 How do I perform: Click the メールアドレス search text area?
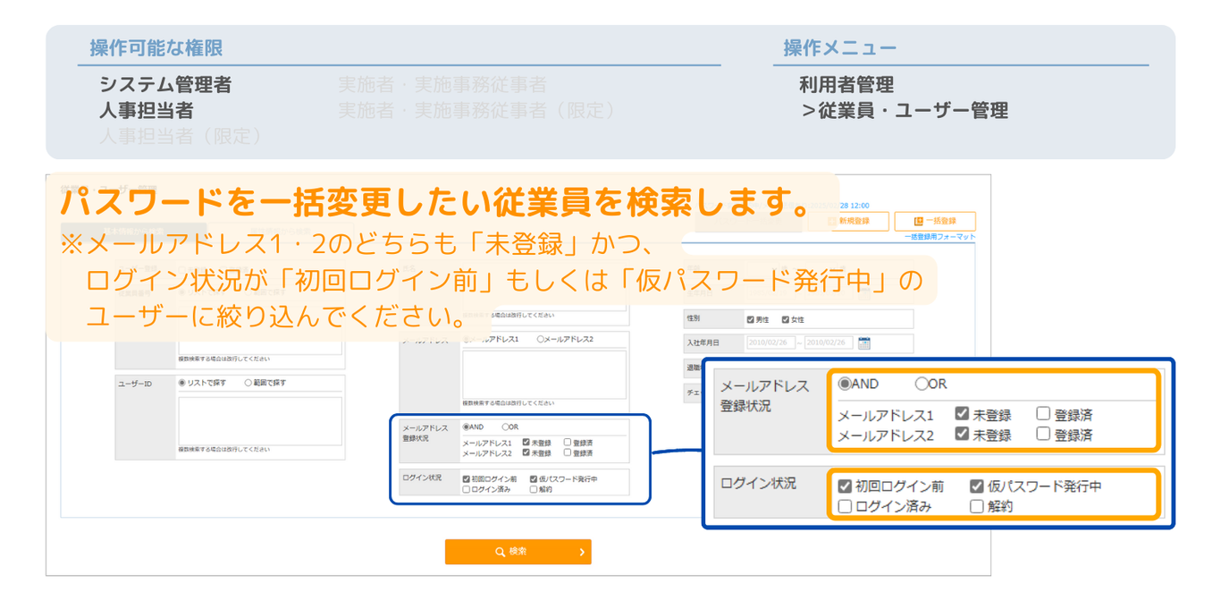click(x=544, y=374)
